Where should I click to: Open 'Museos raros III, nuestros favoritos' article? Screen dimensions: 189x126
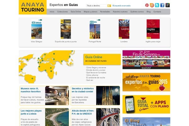click(31, 90)
